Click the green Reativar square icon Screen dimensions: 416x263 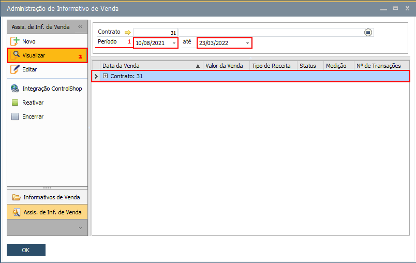(15, 103)
